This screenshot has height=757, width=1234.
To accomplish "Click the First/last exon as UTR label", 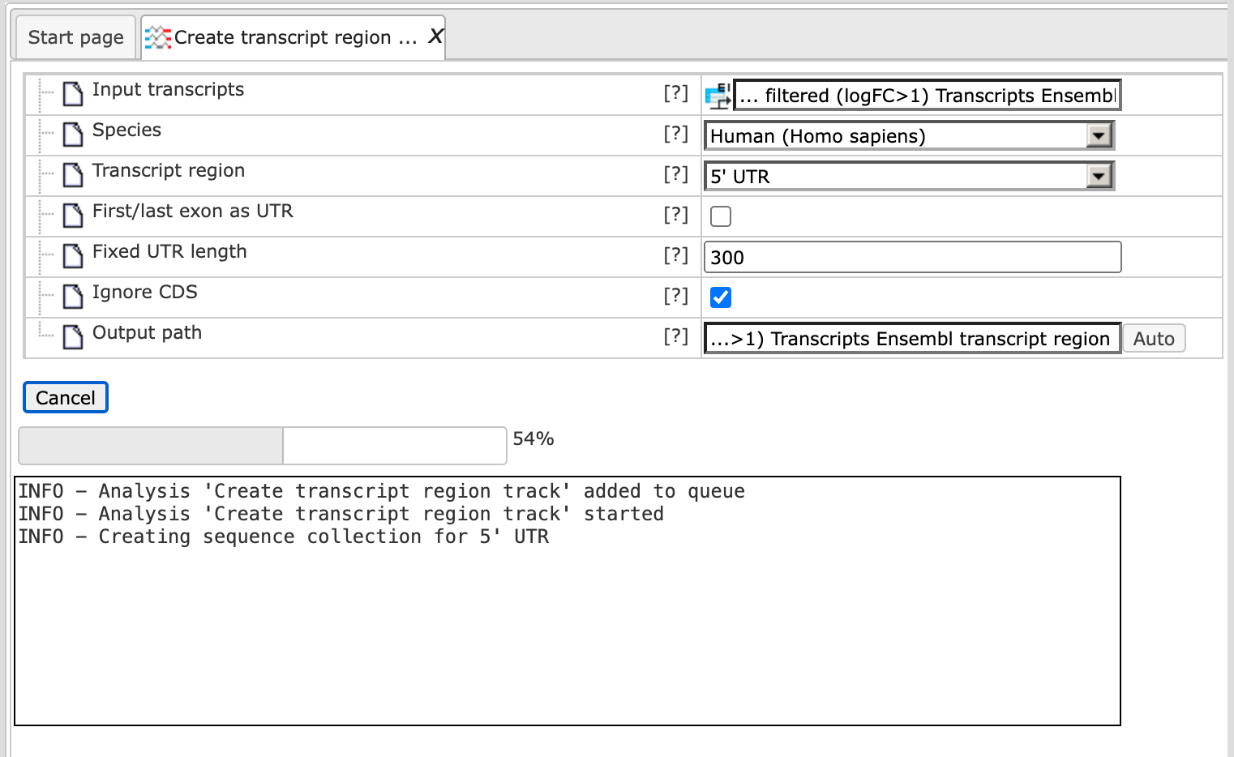I will 193,212.
